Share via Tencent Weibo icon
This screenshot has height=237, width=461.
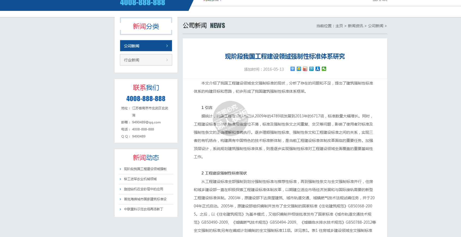pos(311,69)
